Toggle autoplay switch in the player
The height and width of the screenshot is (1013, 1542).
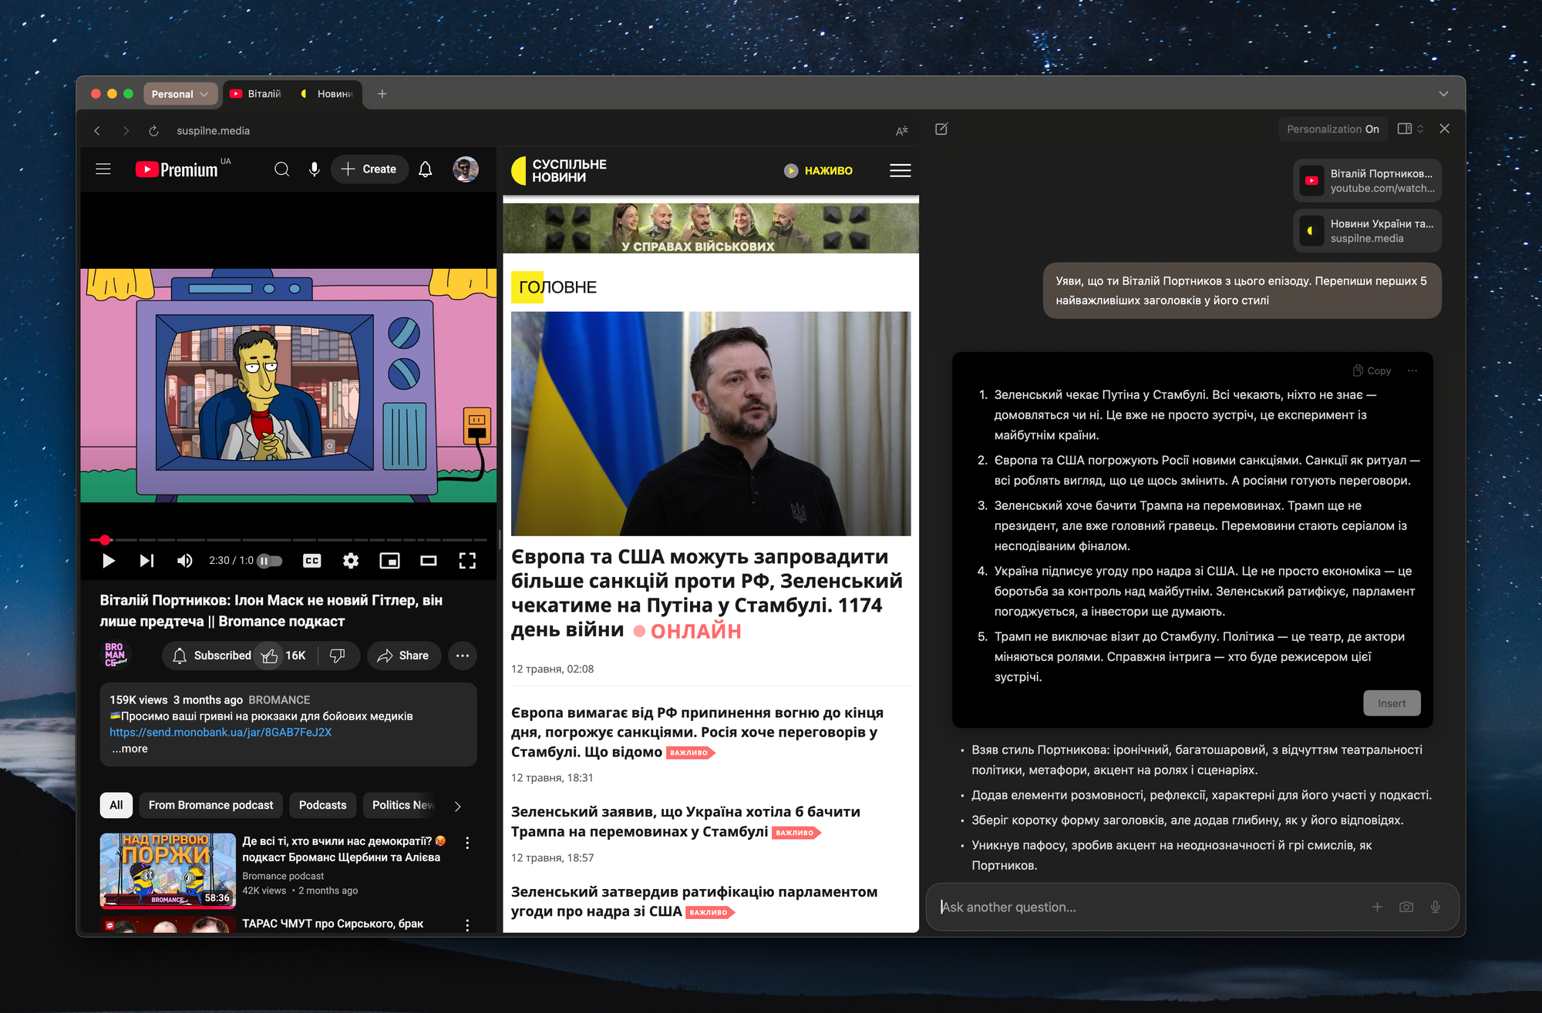[x=270, y=561]
